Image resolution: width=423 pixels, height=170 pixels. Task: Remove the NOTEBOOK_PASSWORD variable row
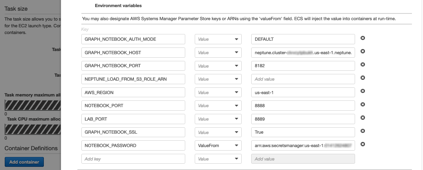[x=363, y=144]
